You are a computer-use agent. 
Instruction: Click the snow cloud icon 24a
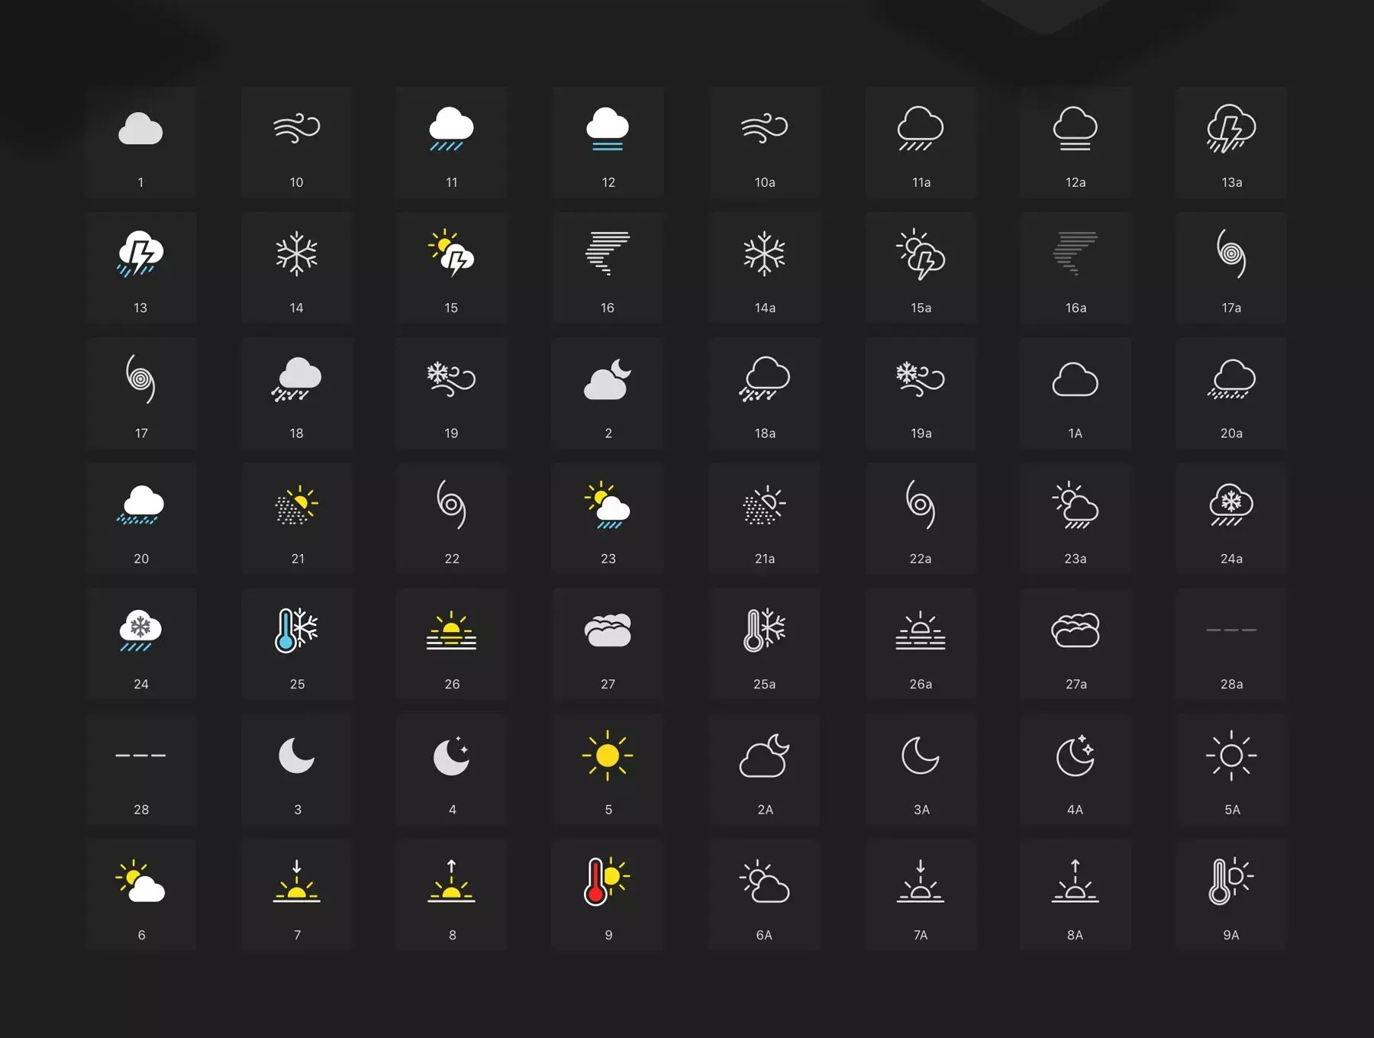pos(1231,504)
